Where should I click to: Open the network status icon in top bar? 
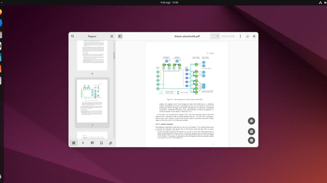(320, 2)
